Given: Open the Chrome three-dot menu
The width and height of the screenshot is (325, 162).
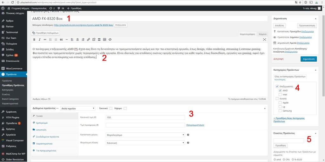Looking at the screenshot, I should [322, 3].
